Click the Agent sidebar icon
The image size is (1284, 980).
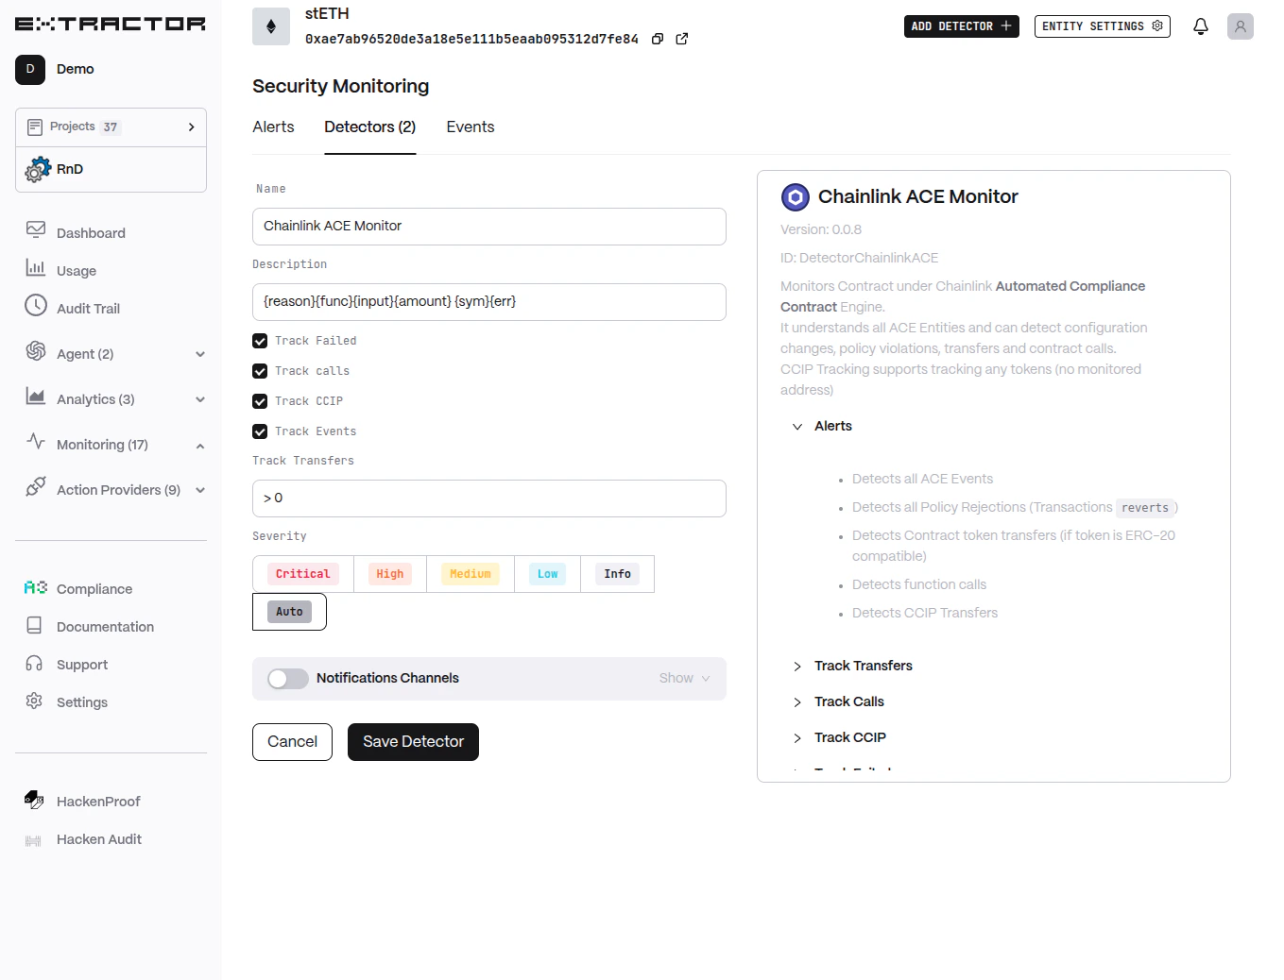tap(36, 351)
